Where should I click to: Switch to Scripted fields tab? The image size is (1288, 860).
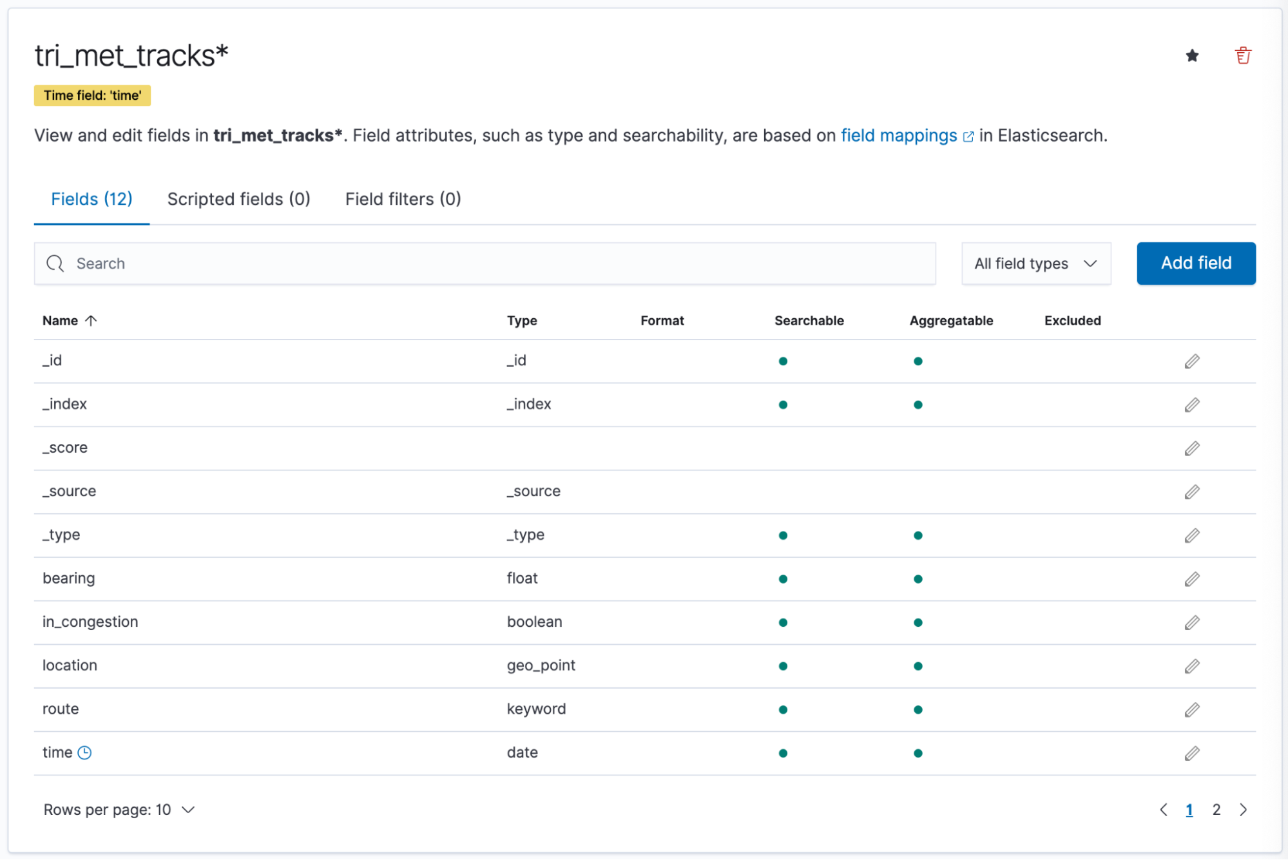[x=238, y=199]
